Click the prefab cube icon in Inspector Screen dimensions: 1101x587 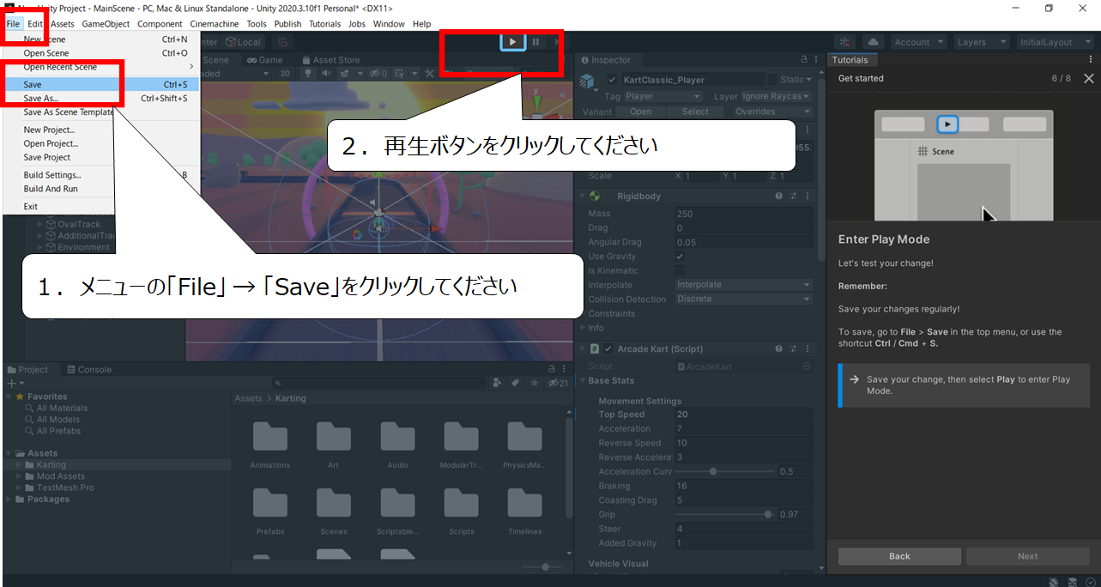tap(589, 82)
